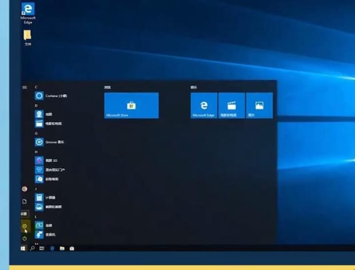
Task: Click the letter G group header
Action: pos(37,133)
